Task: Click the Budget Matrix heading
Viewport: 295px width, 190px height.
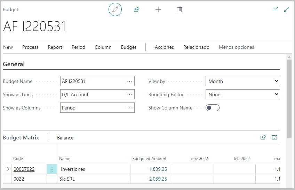Action: (x=21, y=138)
